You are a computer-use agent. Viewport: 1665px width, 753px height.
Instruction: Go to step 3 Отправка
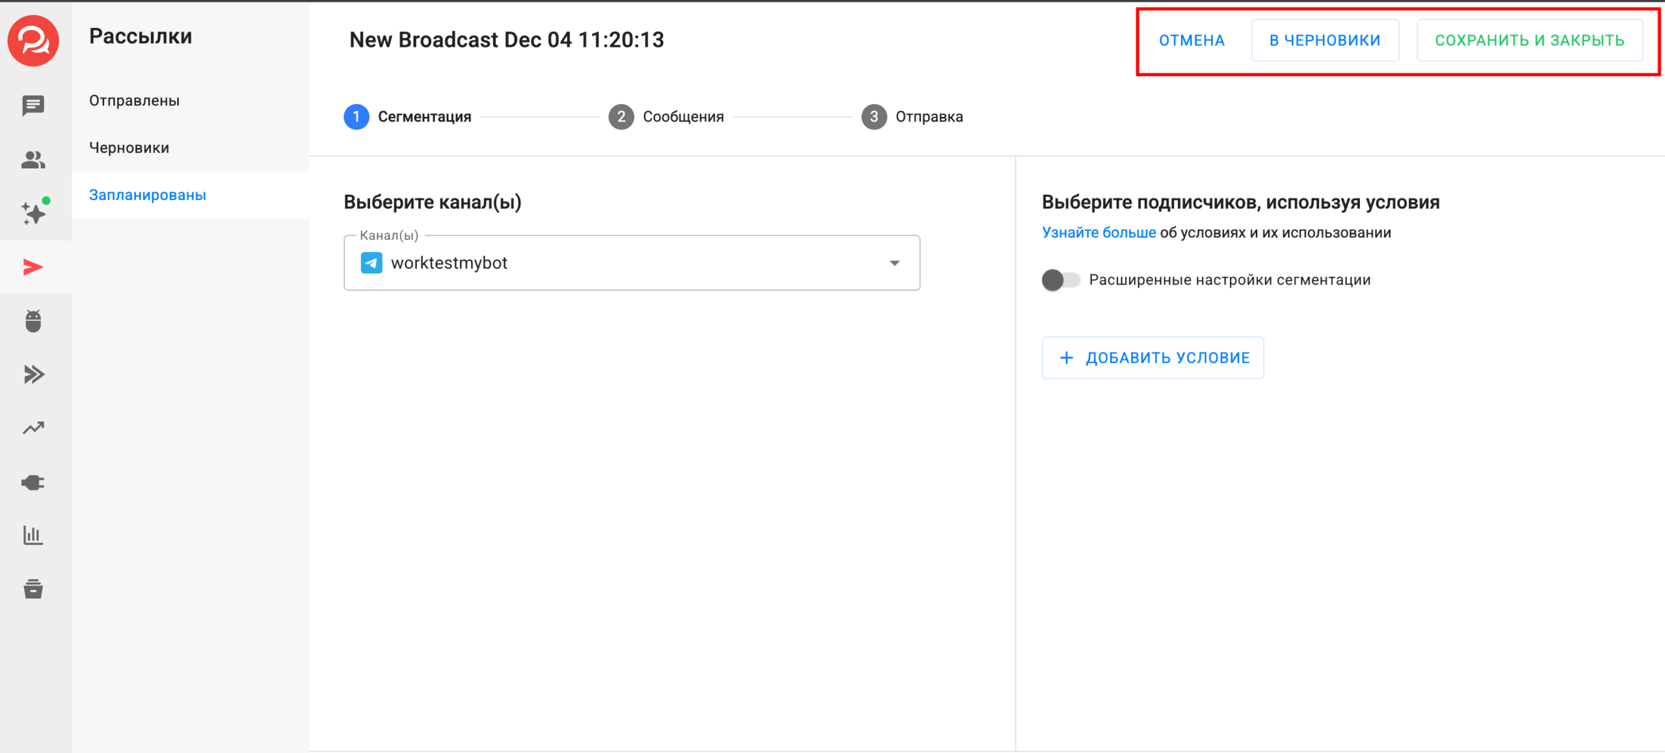click(x=912, y=117)
